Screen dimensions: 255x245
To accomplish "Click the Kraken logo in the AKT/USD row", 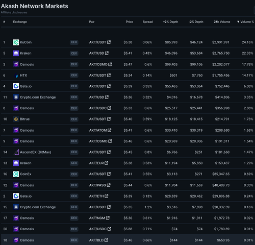I will 16,53.
